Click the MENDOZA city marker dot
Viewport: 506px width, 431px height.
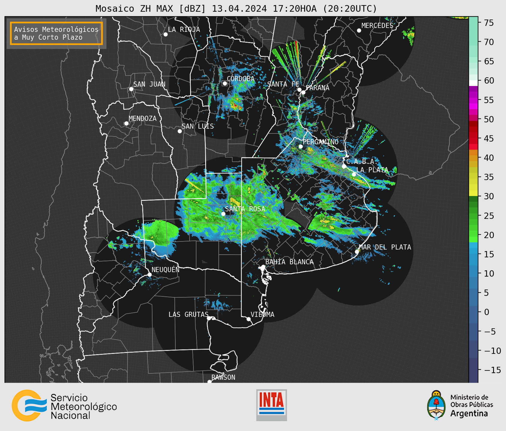coord(127,123)
